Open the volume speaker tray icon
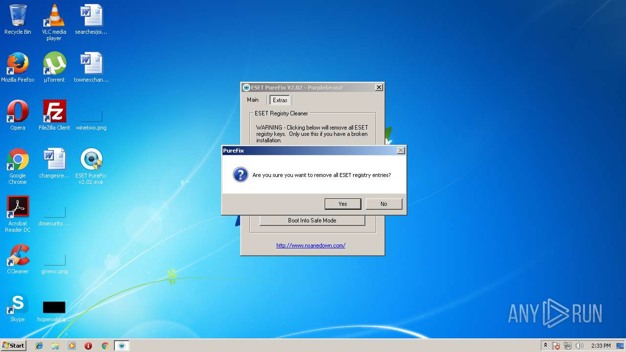 coord(580,346)
